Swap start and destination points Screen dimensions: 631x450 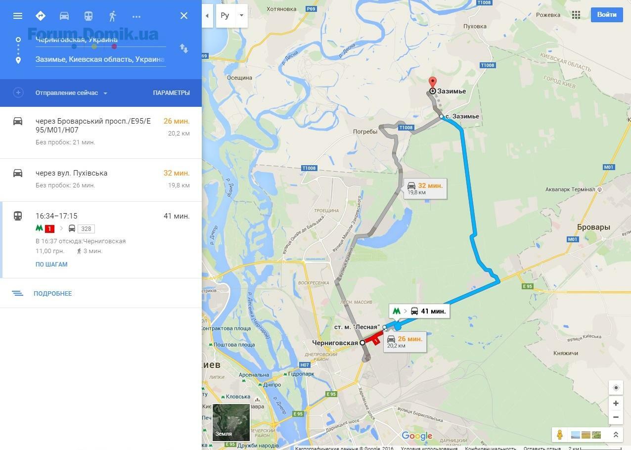click(x=183, y=48)
